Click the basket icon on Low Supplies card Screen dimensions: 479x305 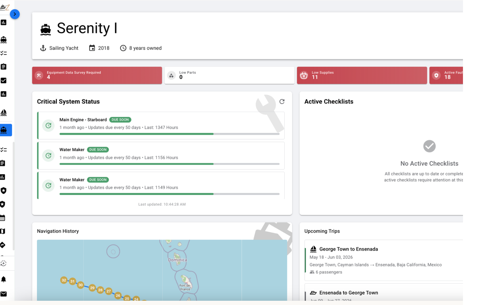coord(304,76)
